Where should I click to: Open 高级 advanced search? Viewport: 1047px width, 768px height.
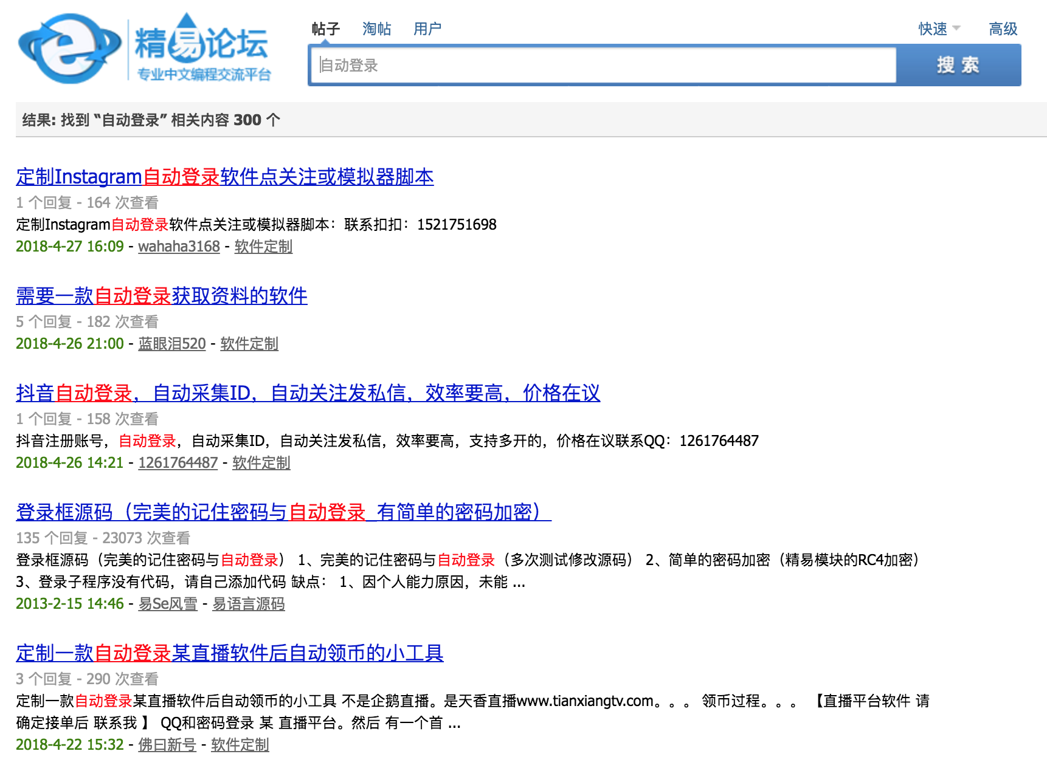coord(1003,29)
